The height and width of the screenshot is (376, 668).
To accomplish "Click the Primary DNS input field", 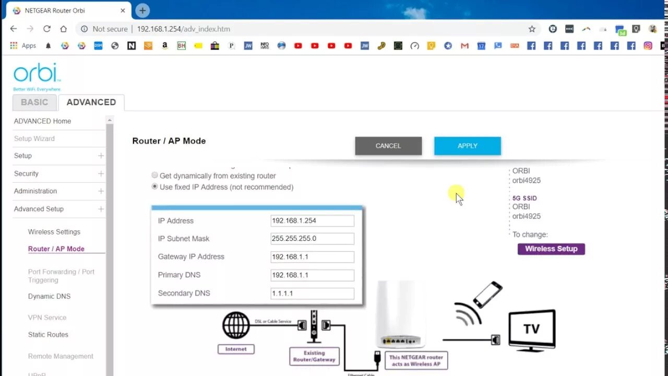I will [x=312, y=275].
